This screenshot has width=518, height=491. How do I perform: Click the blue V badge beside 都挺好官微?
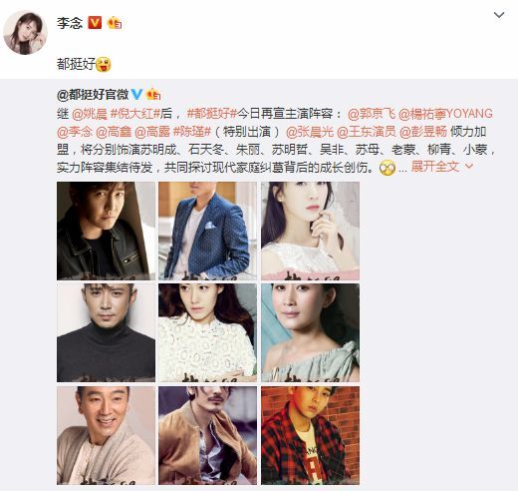[136, 95]
